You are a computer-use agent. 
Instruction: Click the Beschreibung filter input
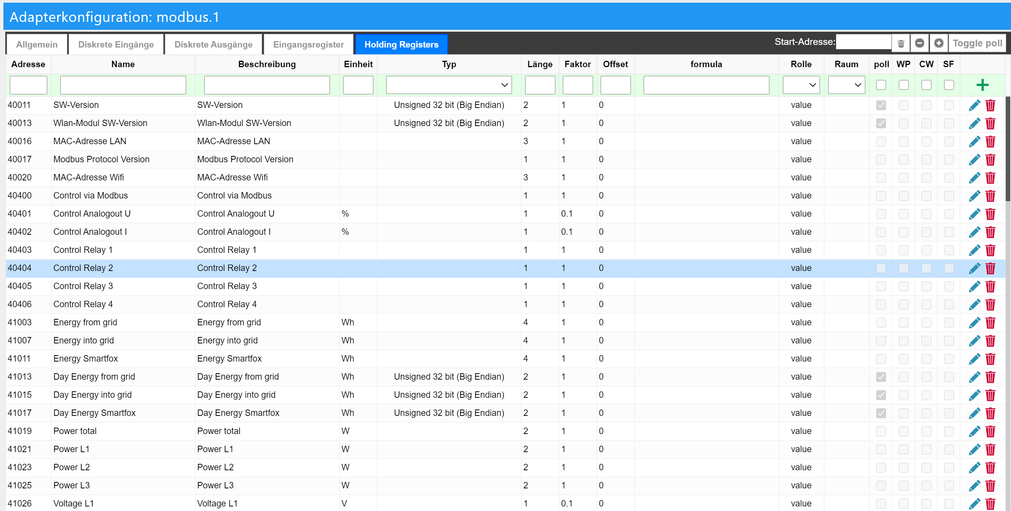click(267, 85)
